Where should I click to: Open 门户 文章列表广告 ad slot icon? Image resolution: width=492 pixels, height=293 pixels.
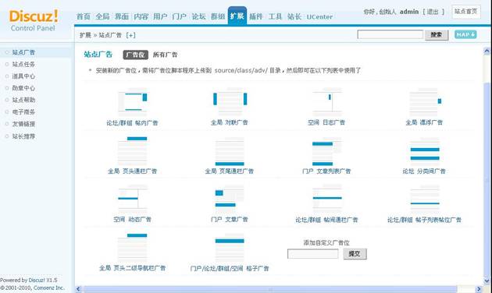327,151
